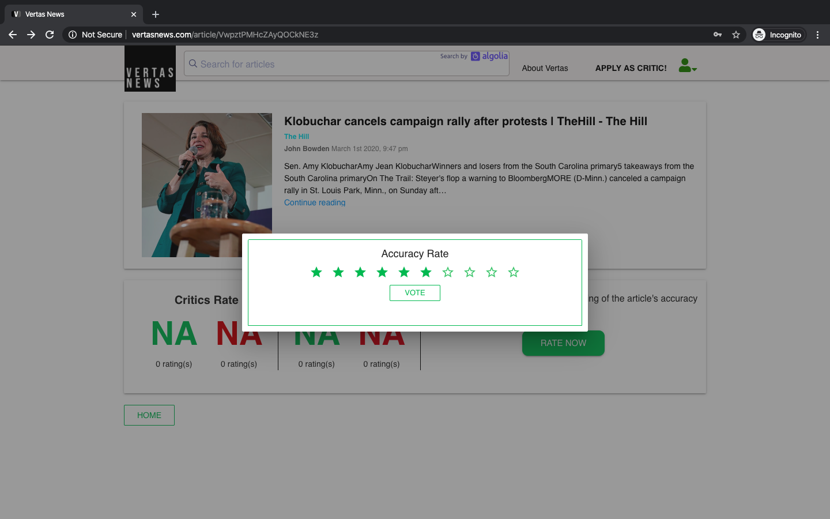The height and width of the screenshot is (519, 830).
Task: Select the sixth rating star
Action: point(426,272)
